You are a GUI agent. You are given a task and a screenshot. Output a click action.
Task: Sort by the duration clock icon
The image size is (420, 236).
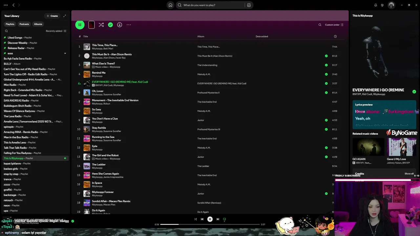tap(335, 36)
